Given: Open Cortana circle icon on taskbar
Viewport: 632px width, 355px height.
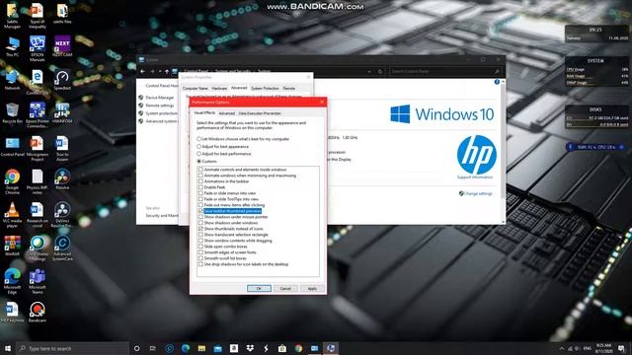Looking at the screenshot, I should tap(136, 348).
